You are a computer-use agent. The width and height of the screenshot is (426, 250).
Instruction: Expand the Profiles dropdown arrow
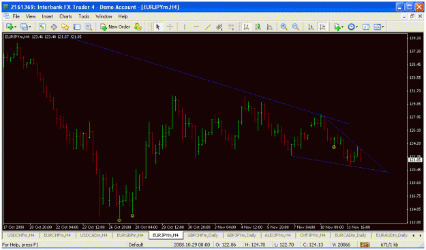29,27
